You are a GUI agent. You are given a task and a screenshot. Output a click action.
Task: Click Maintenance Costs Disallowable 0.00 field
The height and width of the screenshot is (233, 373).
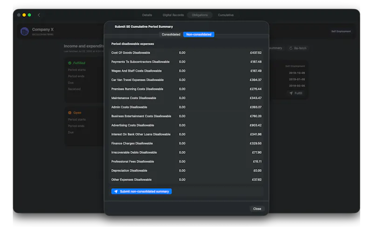tap(182, 98)
